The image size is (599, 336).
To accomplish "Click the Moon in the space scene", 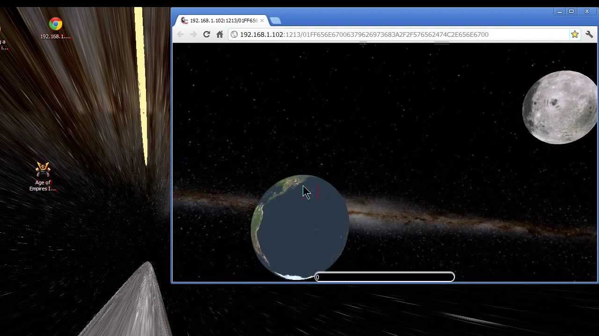I will tap(560, 107).
